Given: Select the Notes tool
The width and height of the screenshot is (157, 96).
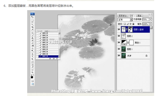Looking at the screenshot, I should point(32,65).
